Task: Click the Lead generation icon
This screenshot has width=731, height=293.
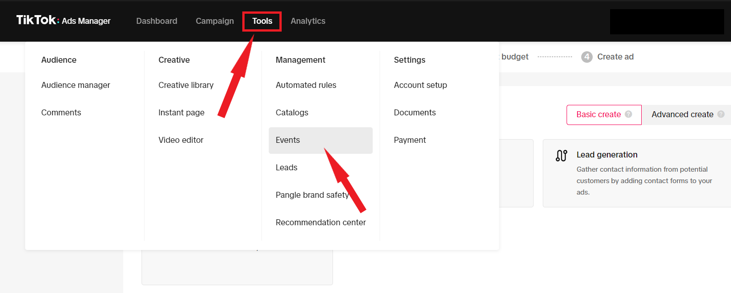Action: point(561,156)
